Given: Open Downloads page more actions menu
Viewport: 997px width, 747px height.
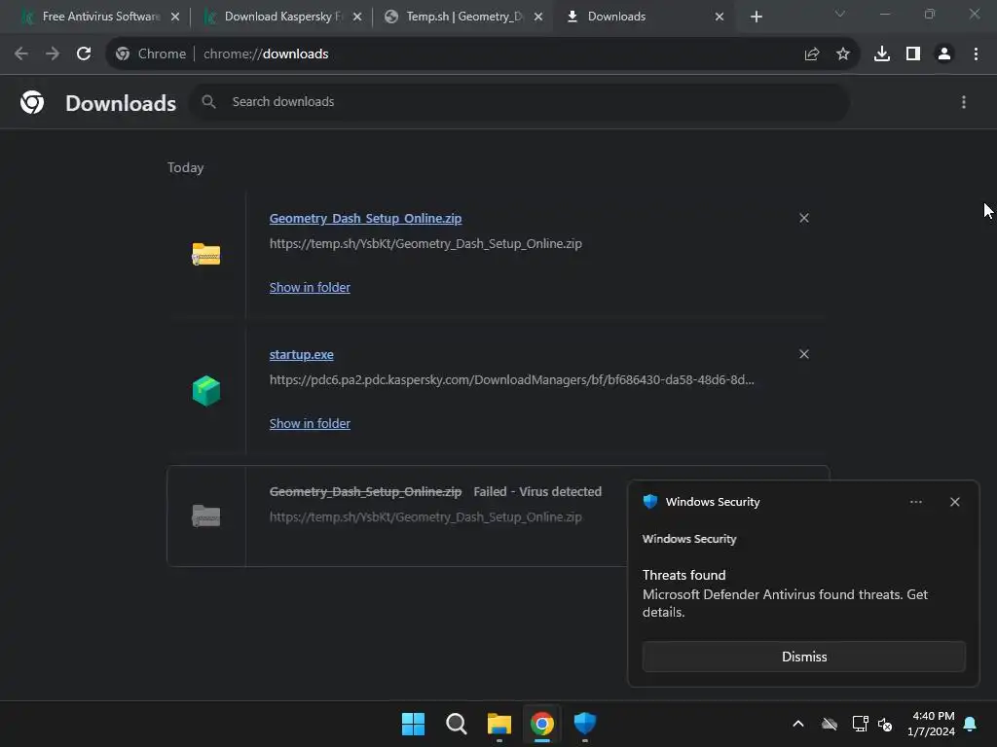Looking at the screenshot, I should pyautogui.click(x=964, y=102).
